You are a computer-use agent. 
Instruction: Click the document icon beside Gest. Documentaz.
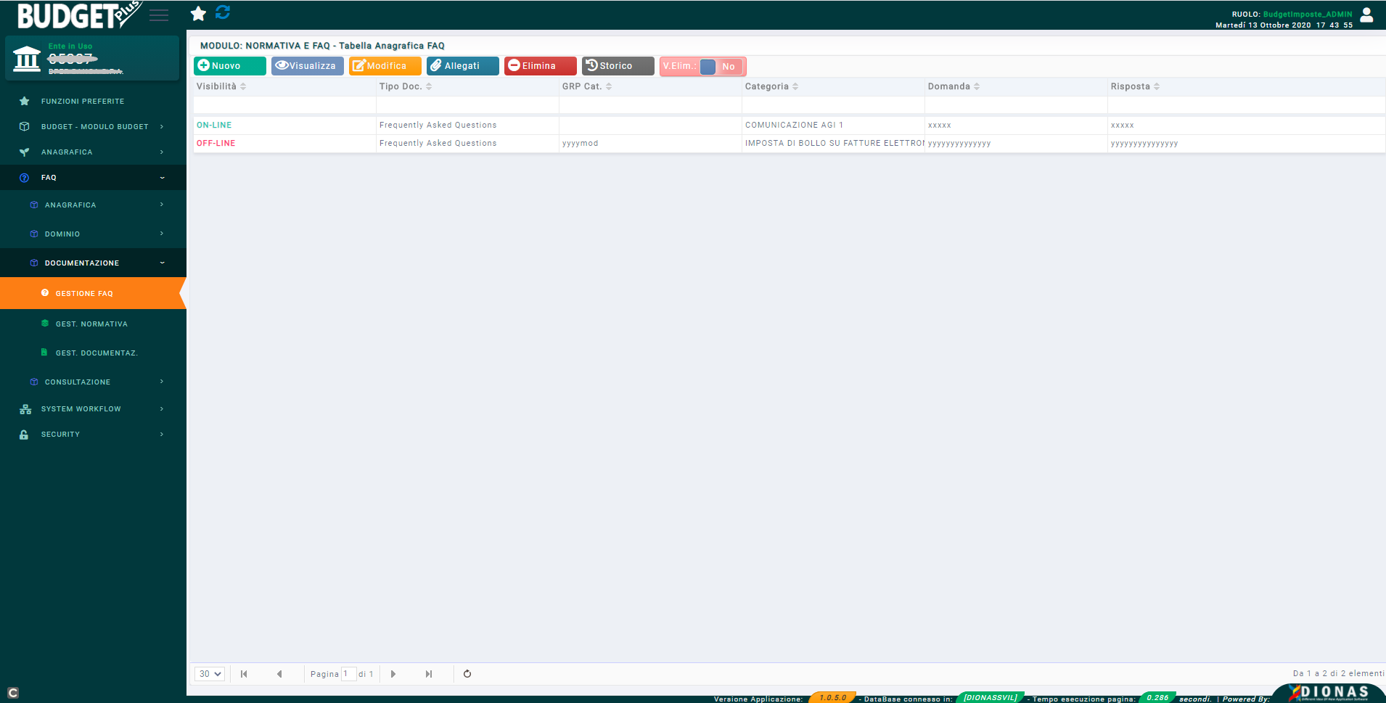click(44, 353)
